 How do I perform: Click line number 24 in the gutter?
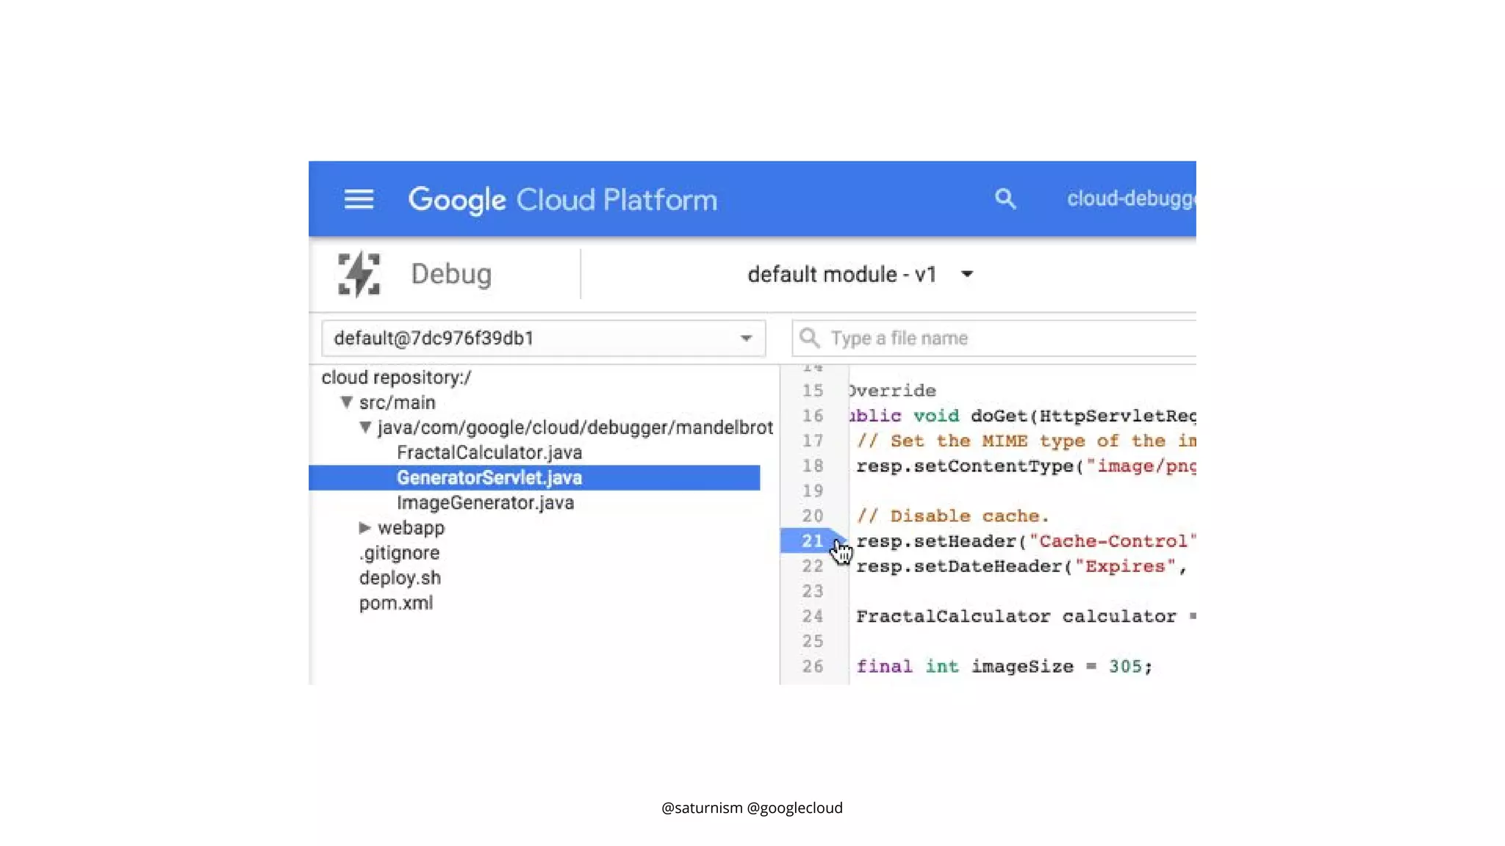pyautogui.click(x=812, y=616)
